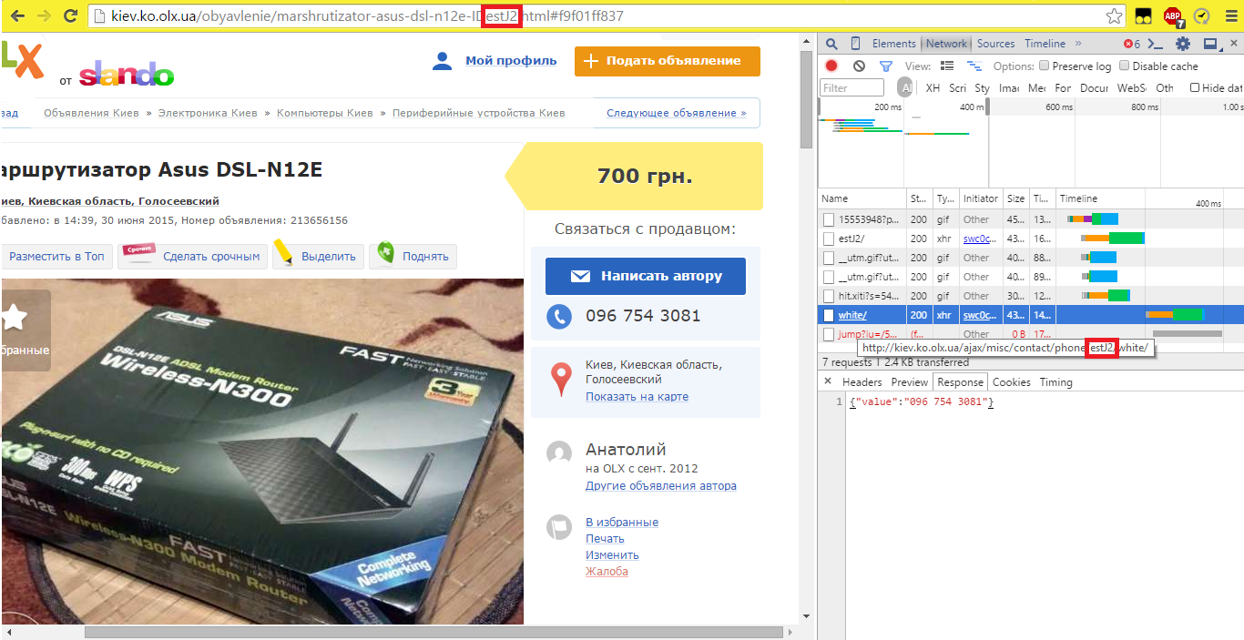Switch to the Network panel tab

pos(946,43)
